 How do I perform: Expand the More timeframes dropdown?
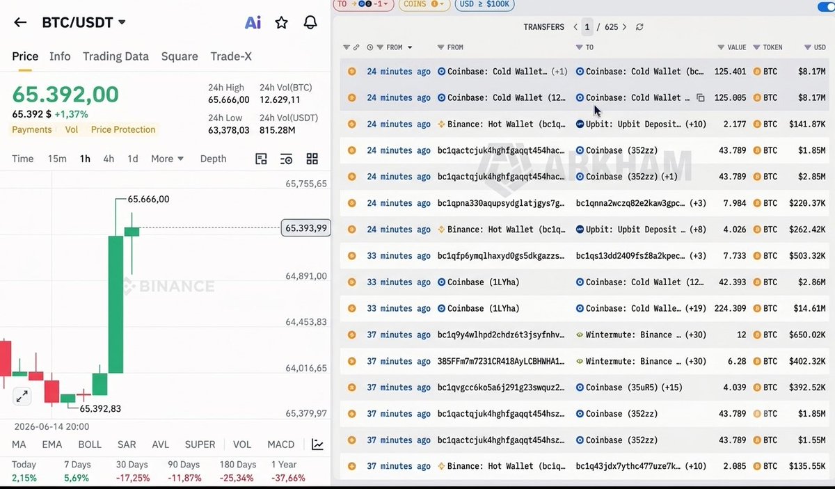pos(168,159)
